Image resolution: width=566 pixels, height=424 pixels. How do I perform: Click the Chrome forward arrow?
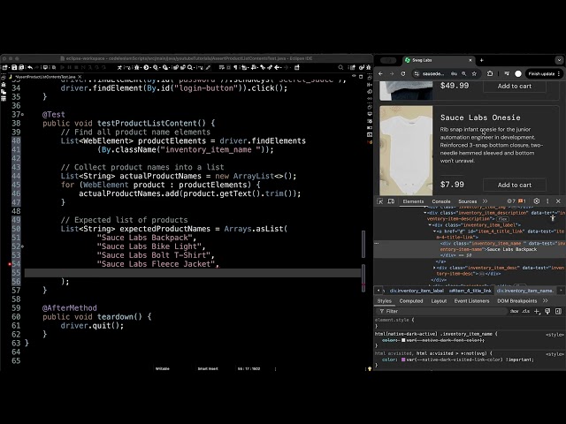pyautogui.click(x=392, y=73)
